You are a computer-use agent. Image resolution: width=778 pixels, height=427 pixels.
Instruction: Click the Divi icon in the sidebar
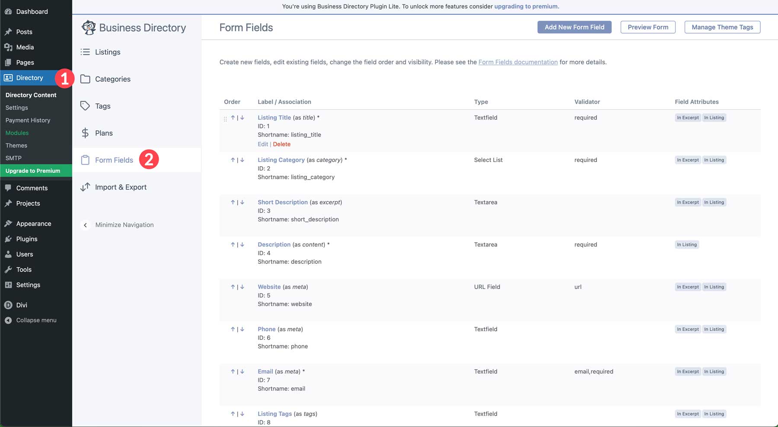coord(9,305)
